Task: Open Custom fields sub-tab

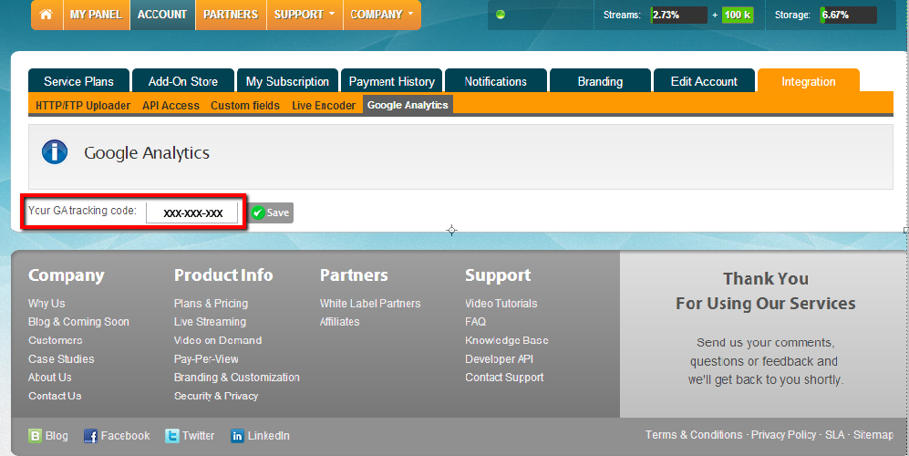Action: coord(245,106)
